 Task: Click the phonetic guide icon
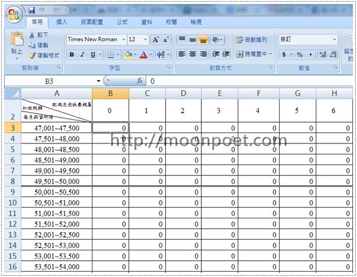click(x=161, y=55)
